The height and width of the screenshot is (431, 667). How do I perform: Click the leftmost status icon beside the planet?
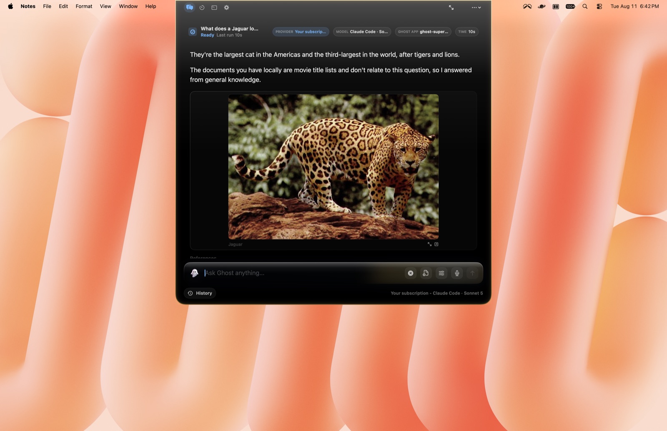pos(527,6)
